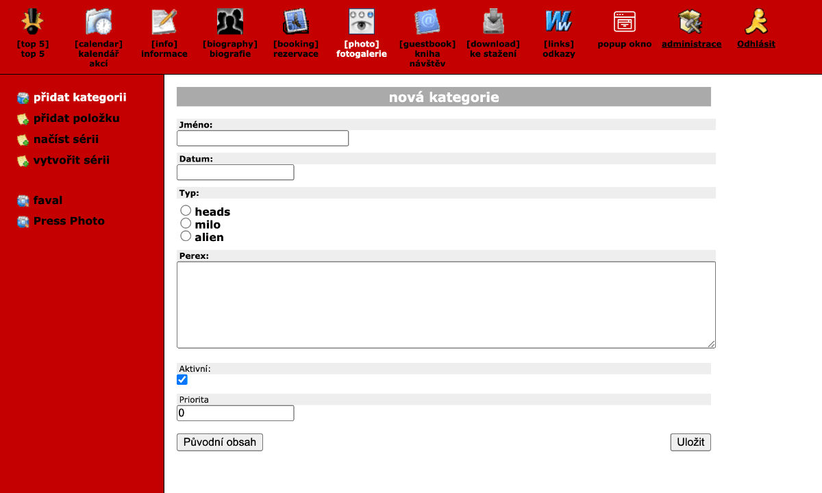The image size is (822, 493).
Task: Click inside the Perex text area
Action: pyautogui.click(x=446, y=305)
